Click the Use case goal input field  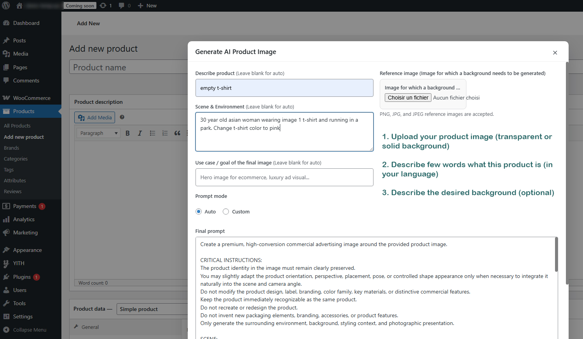pyautogui.click(x=284, y=177)
